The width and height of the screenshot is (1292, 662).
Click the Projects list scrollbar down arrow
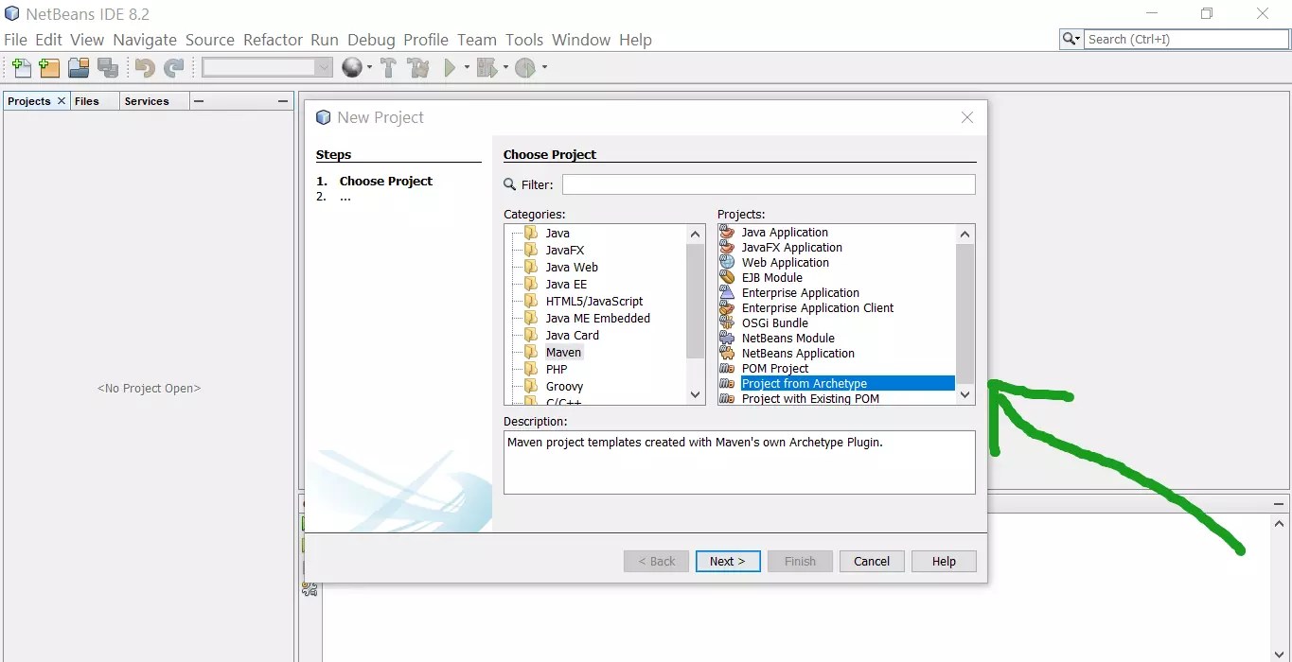pyautogui.click(x=965, y=393)
